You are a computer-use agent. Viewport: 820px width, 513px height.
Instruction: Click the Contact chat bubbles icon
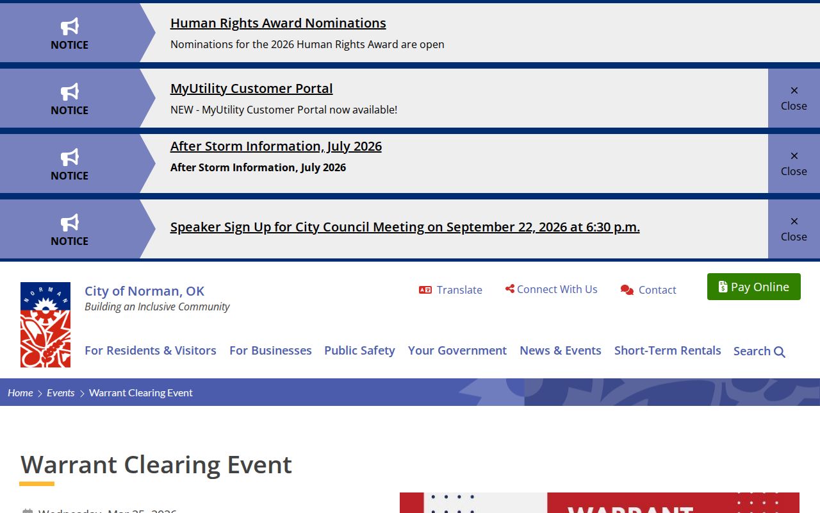627,290
